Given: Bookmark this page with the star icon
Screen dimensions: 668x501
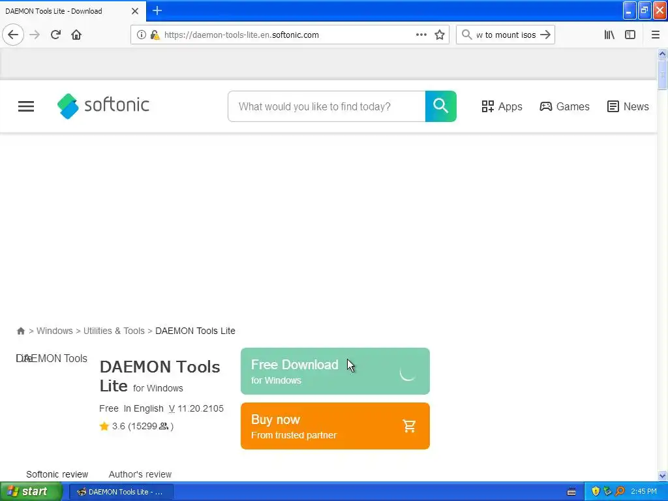Looking at the screenshot, I should [x=440, y=35].
